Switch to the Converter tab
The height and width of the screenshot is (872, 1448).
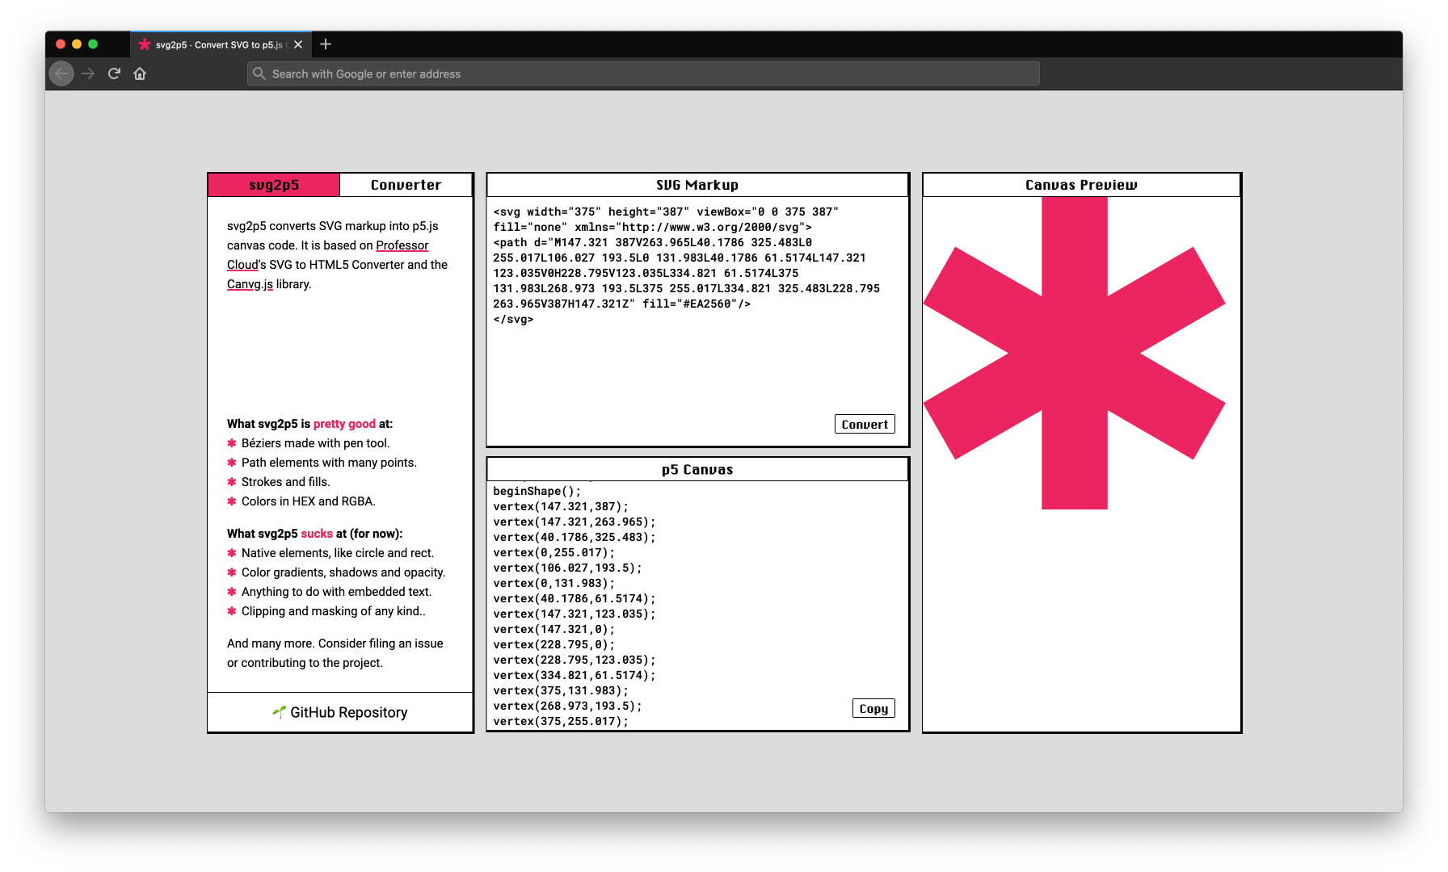pos(406,185)
